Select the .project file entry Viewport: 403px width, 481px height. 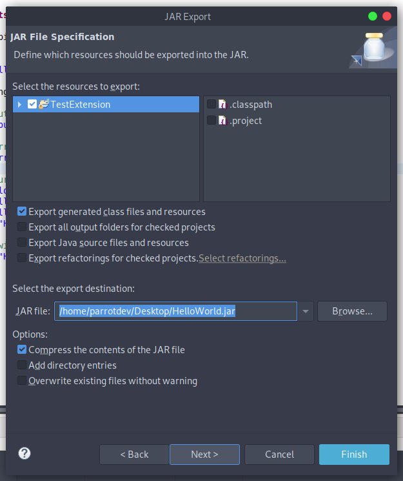(x=246, y=121)
